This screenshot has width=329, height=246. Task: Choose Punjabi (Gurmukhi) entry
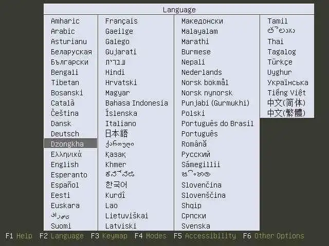(x=215, y=103)
